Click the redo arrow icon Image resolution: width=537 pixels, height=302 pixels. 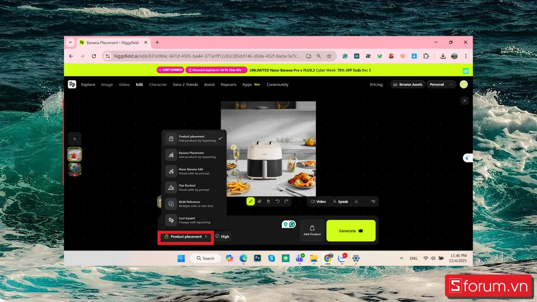click(x=286, y=201)
